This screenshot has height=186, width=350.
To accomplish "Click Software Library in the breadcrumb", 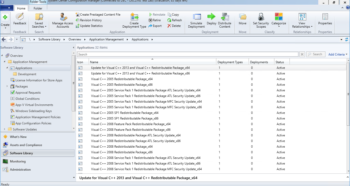I will (x=49, y=39).
